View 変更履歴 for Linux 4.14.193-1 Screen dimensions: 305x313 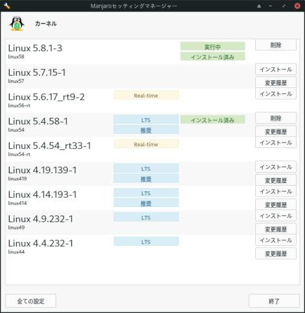(x=276, y=204)
